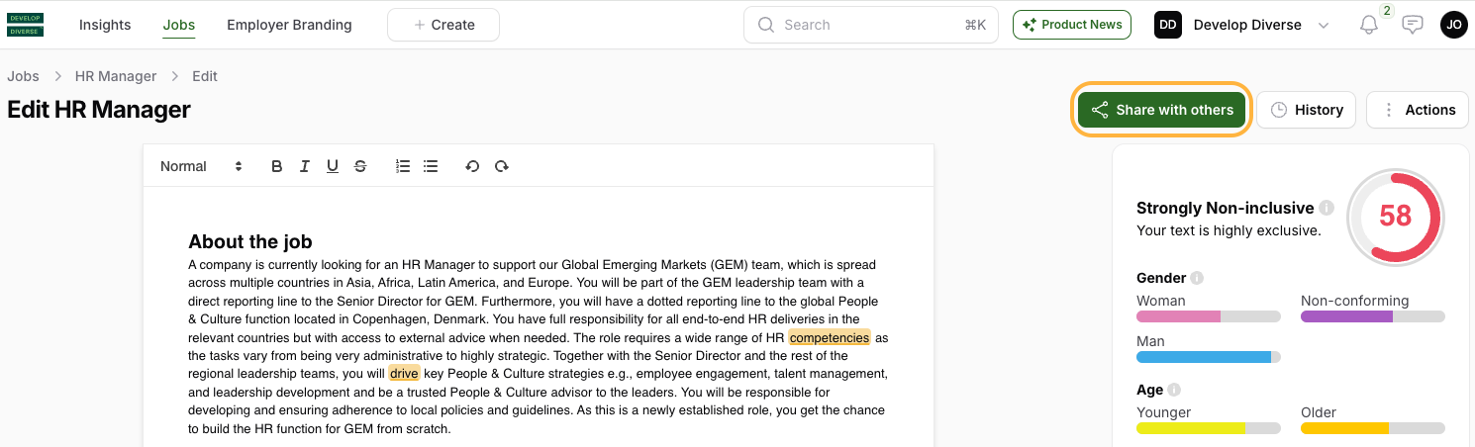Toggle underline formatting in the editor
This screenshot has width=1475, height=447.
tap(333, 166)
